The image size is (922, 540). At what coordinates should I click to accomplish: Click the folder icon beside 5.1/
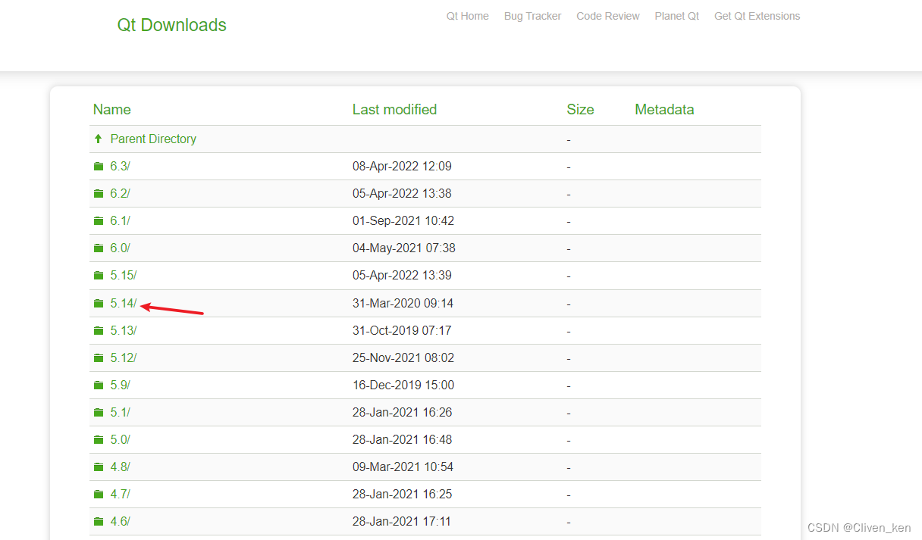pyautogui.click(x=99, y=412)
